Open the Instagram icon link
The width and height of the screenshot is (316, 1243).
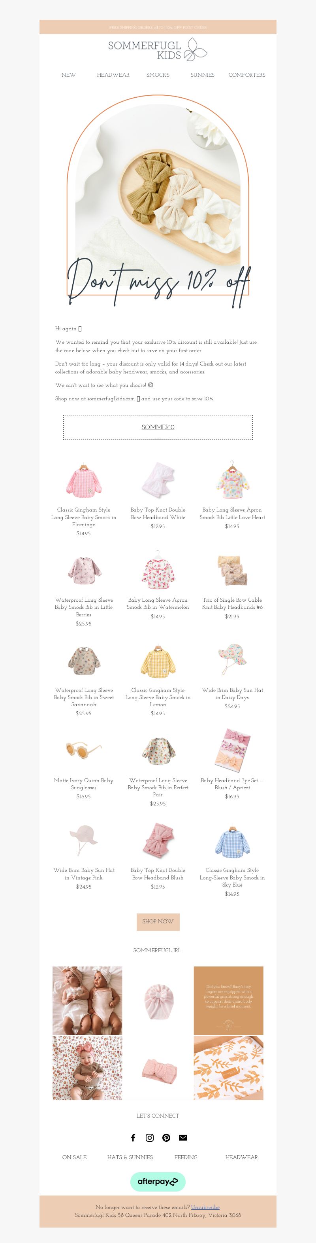tap(150, 1137)
